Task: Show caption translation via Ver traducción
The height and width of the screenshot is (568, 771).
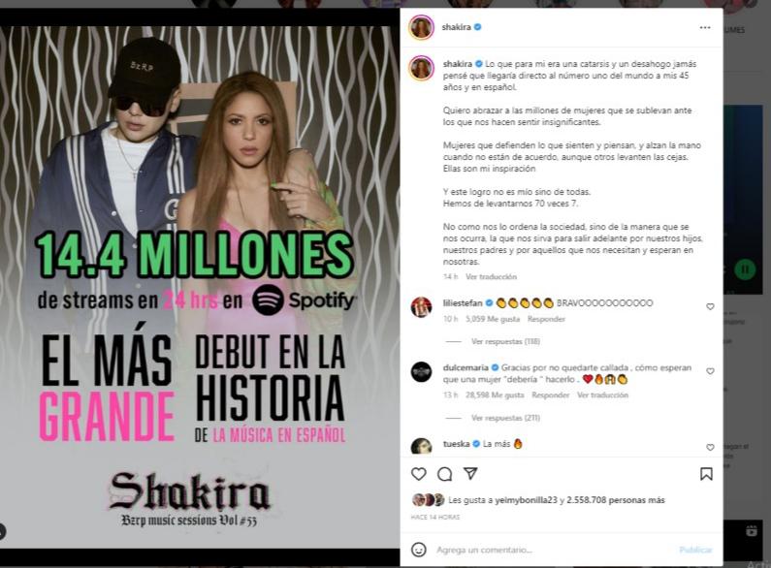Action: tap(491, 276)
